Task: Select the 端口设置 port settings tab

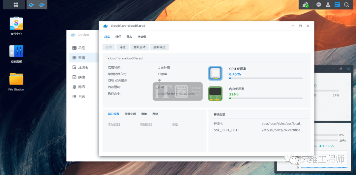Action: (x=113, y=114)
